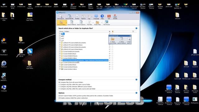The image size is (199, 112).
Task: Toggle Disable windows 64bit file system redirection
Action: pyautogui.click(x=59, y=98)
